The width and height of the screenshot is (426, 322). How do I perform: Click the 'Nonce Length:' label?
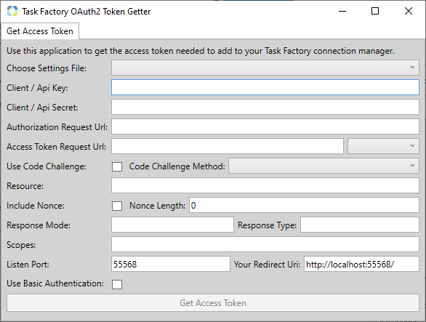tap(157, 206)
